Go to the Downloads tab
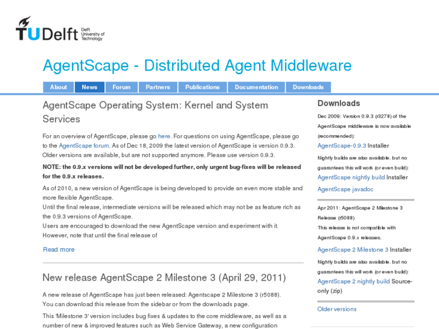This screenshot has height=329, width=439. (308, 87)
